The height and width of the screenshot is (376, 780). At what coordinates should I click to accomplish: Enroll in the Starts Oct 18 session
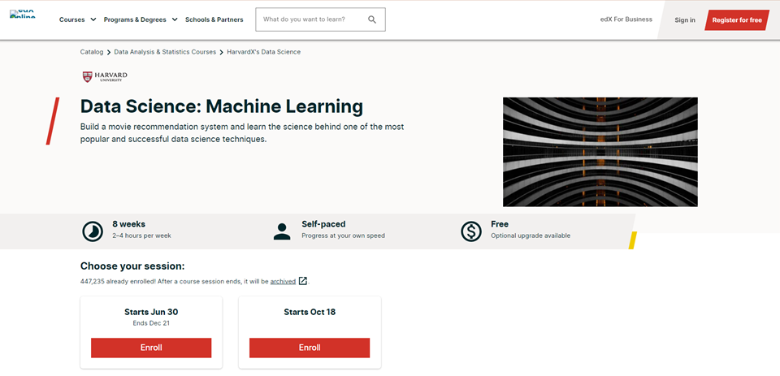[310, 348]
